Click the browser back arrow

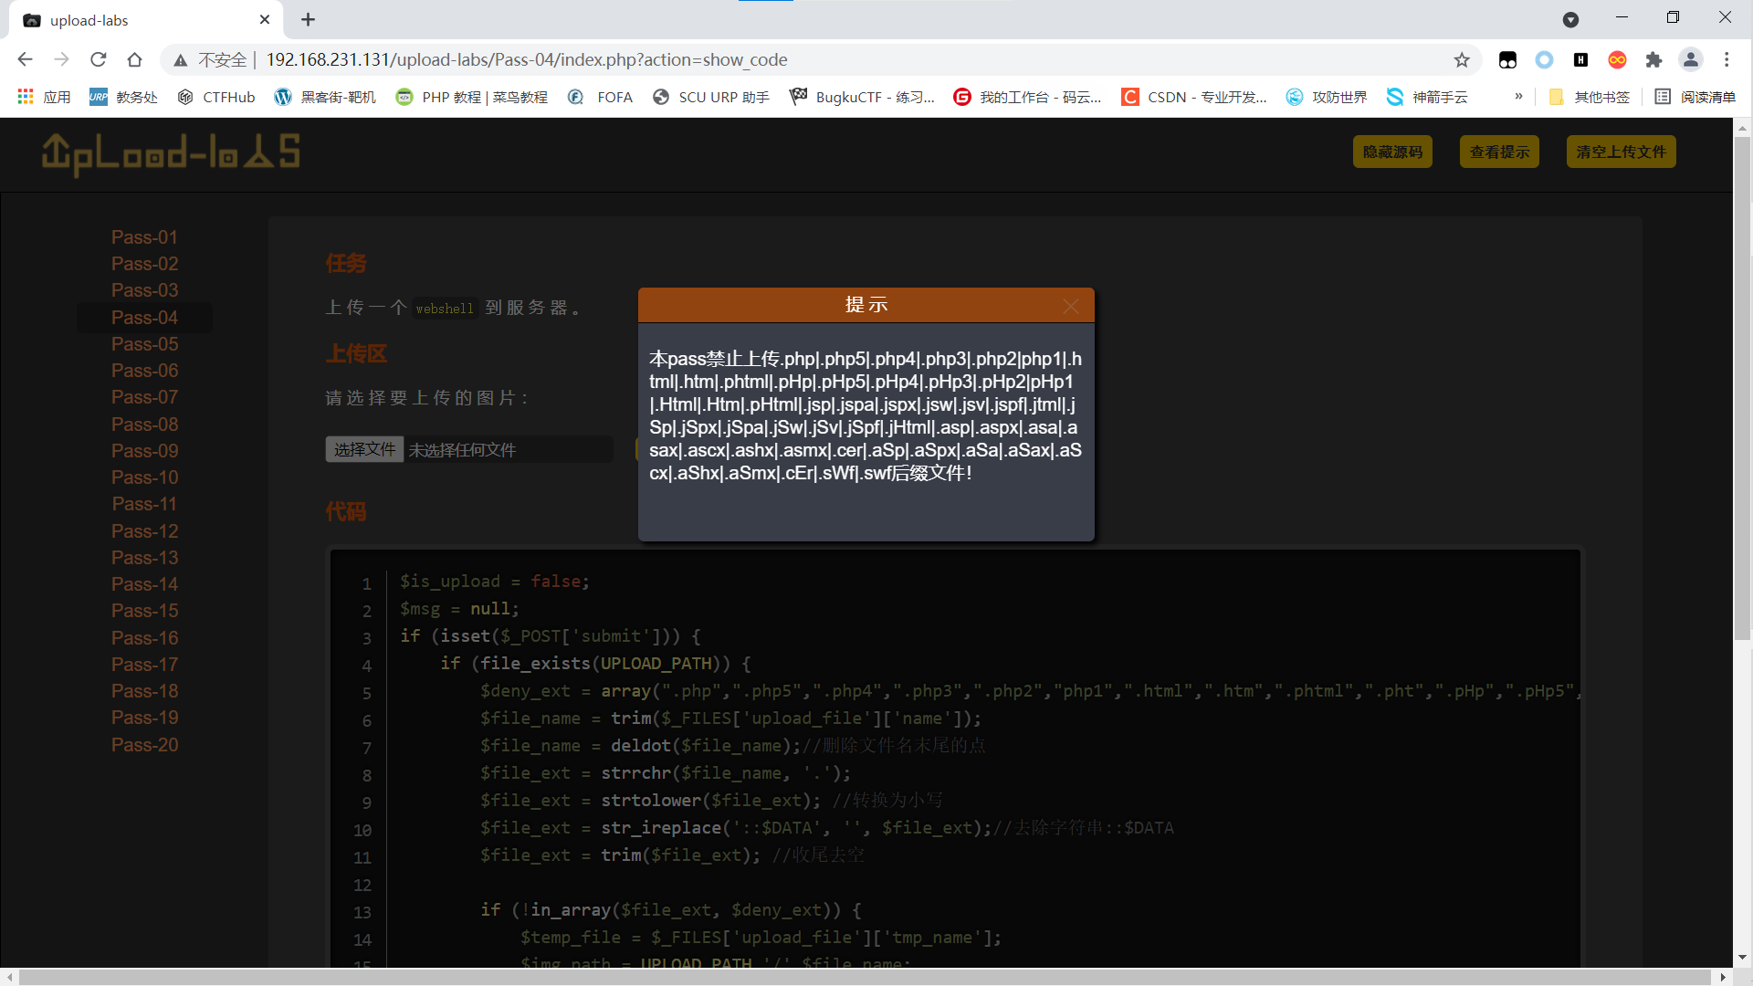click(x=25, y=59)
